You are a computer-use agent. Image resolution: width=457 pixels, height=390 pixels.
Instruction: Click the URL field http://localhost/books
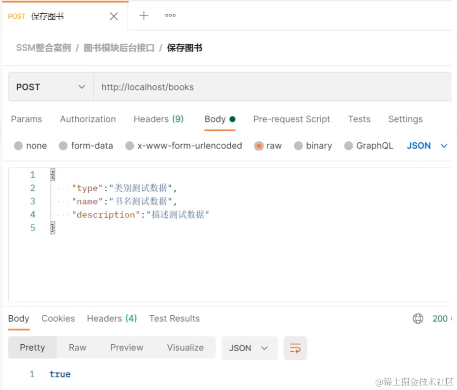pos(273,87)
